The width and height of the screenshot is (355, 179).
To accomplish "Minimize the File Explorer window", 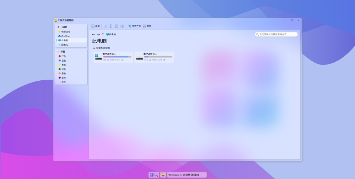I will pyautogui.click(x=286, y=20).
